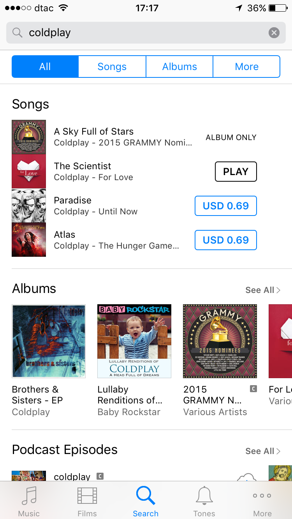Image resolution: width=292 pixels, height=519 pixels.
Task: Open Brothers & Sisters EP album cover
Action: (49, 341)
